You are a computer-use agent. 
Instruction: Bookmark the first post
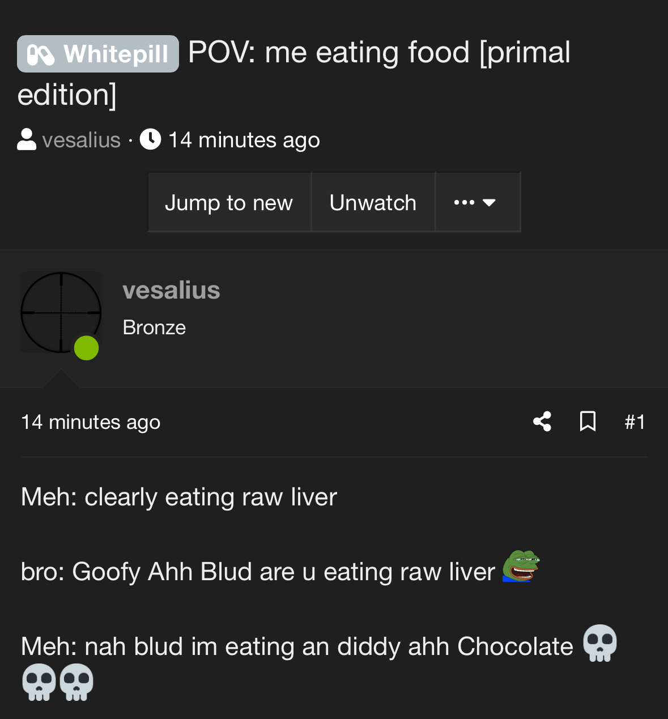point(588,422)
